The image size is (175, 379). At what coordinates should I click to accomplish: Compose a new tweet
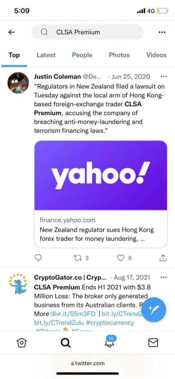tap(154, 309)
